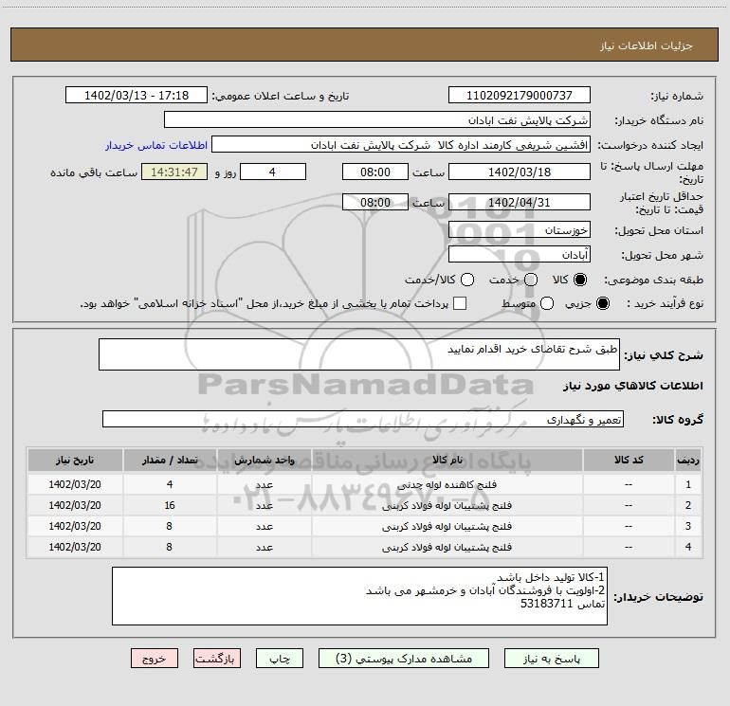This screenshot has height=706, width=730.
Task: Click unit عدد in row 3
Action: (x=264, y=526)
